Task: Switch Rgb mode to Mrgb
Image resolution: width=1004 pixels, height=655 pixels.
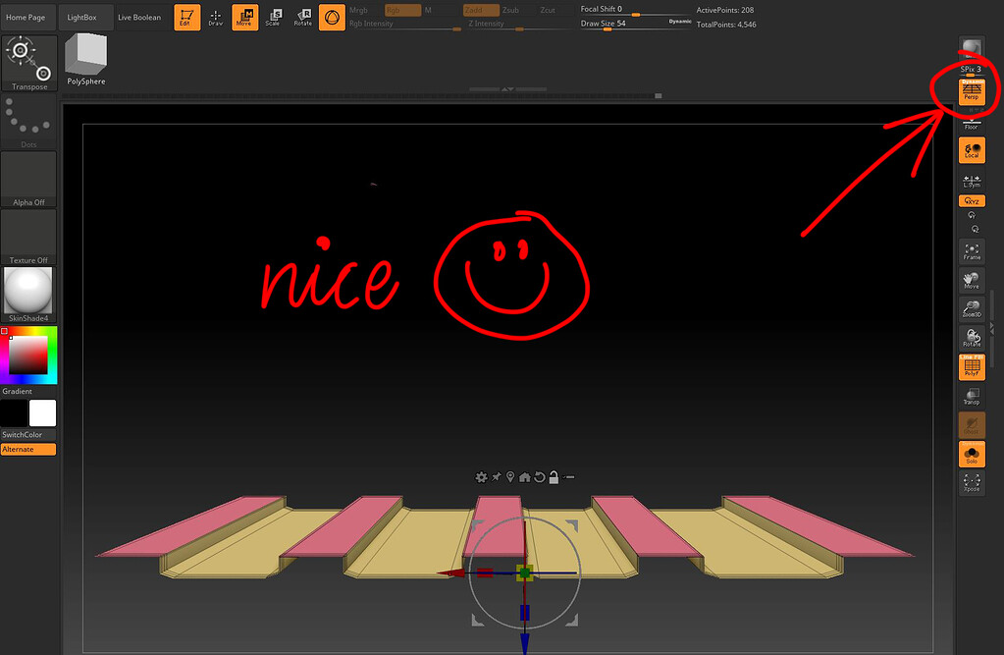Action: pyautogui.click(x=359, y=9)
